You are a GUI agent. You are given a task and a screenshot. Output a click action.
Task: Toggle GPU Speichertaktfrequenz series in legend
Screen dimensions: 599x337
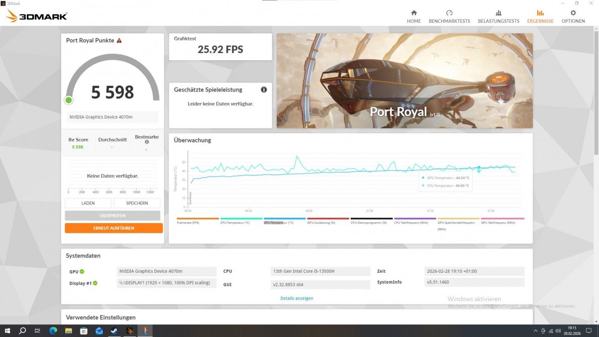456,226
